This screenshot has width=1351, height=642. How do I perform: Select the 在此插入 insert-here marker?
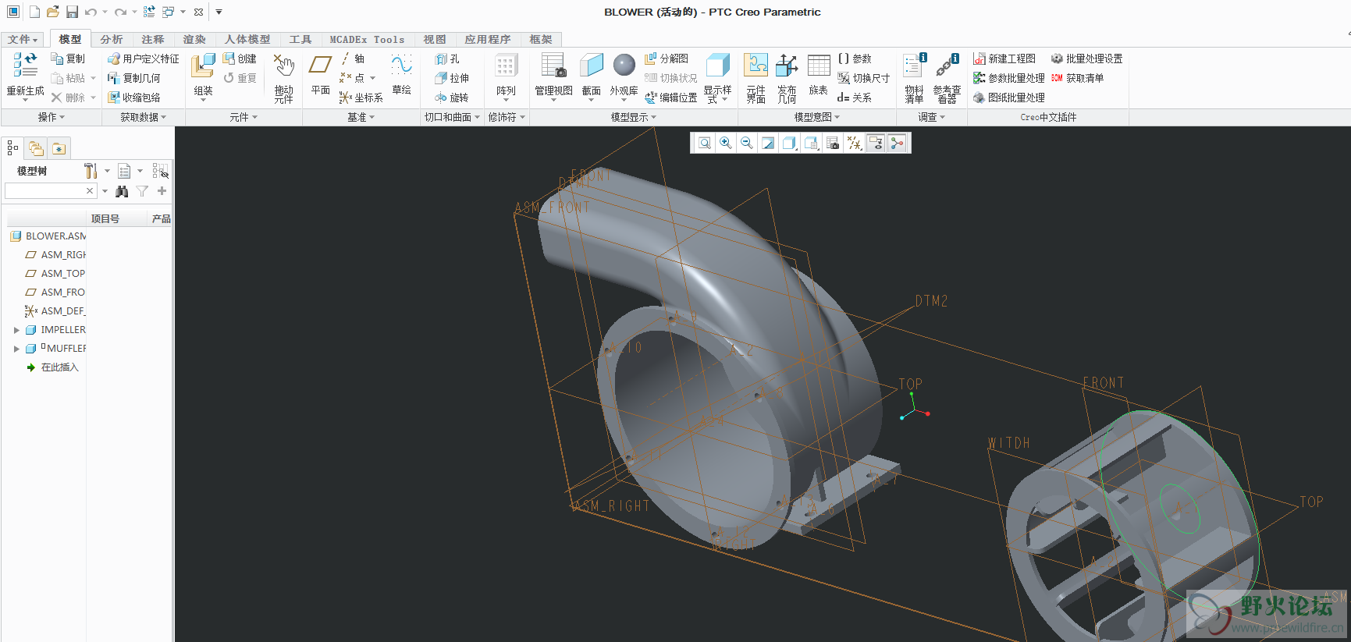pyautogui.click(x=52, y=367)
